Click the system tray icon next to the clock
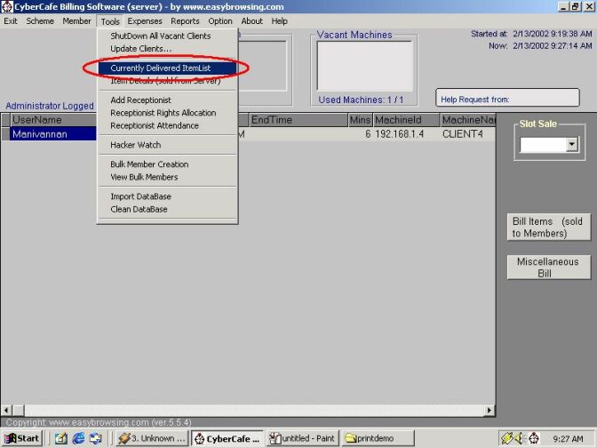 click(x=535, y=438)
